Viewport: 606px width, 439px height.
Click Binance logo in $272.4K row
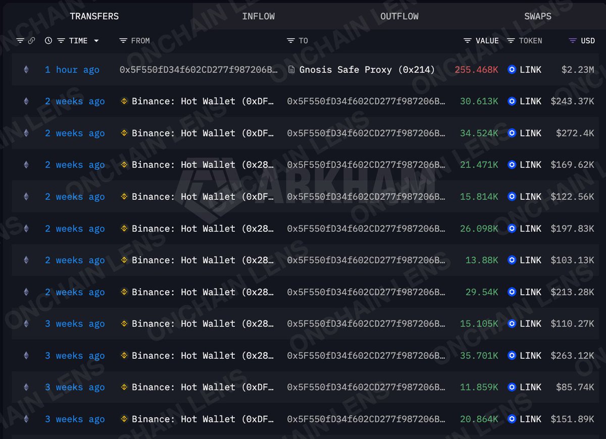tap(124, 133)
